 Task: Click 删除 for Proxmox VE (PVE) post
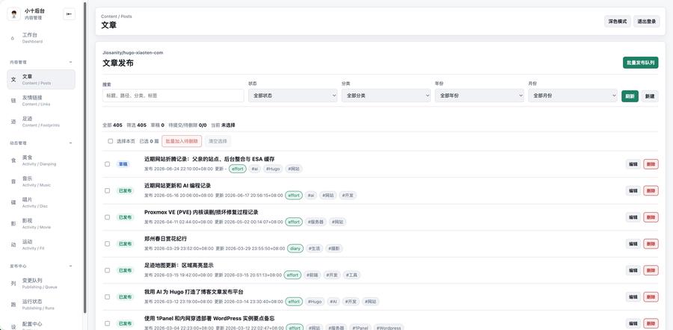coord(651,217)
